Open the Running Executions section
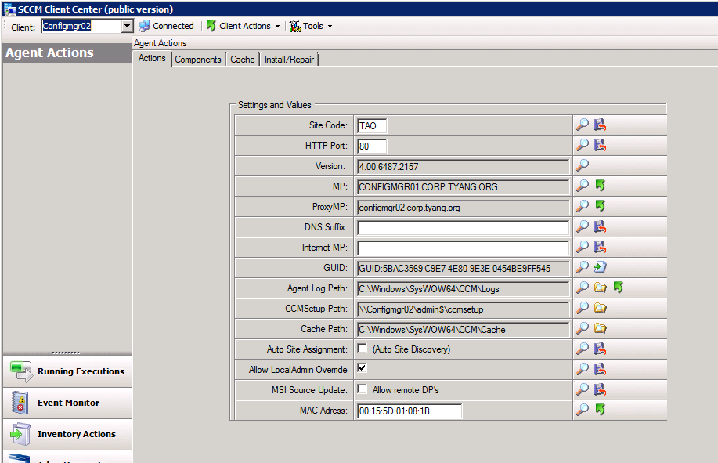 [67, 371]
